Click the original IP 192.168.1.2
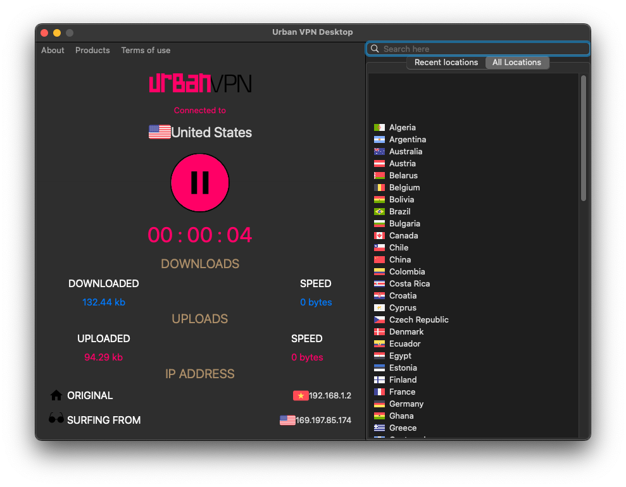This screenshot has height=487, width=626. coord(330,396)
